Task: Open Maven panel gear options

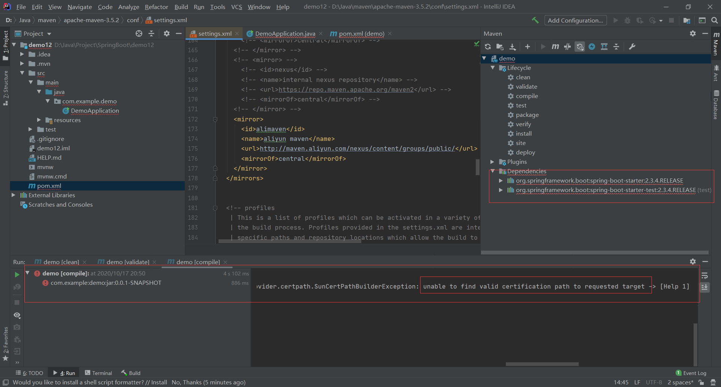Action: pyautogui.click(x=693, y=33)
